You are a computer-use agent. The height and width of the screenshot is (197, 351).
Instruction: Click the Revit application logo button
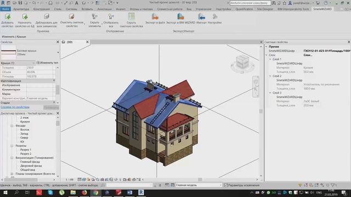pyautogui.click(x=3, y=3)
